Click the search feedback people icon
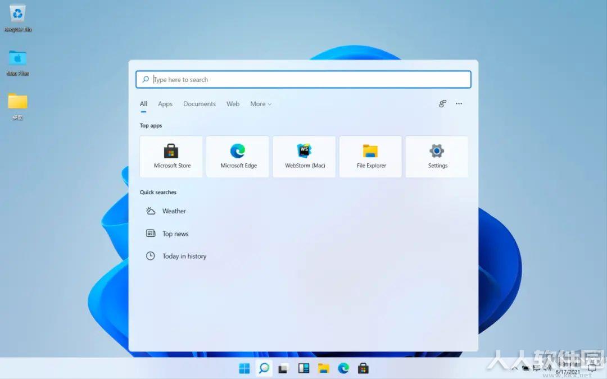Viewport: 607px width, 379px height. (x=442, y=104)
